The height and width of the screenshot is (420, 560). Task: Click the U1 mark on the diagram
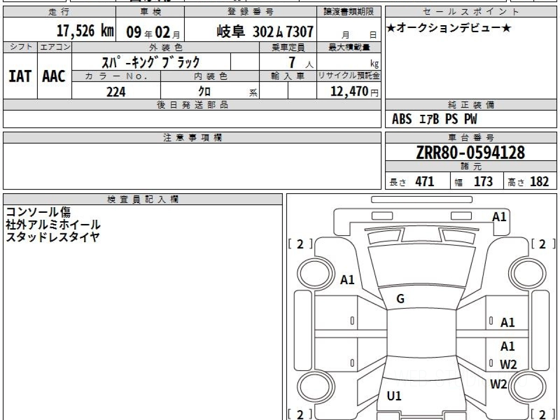(394, 396)
